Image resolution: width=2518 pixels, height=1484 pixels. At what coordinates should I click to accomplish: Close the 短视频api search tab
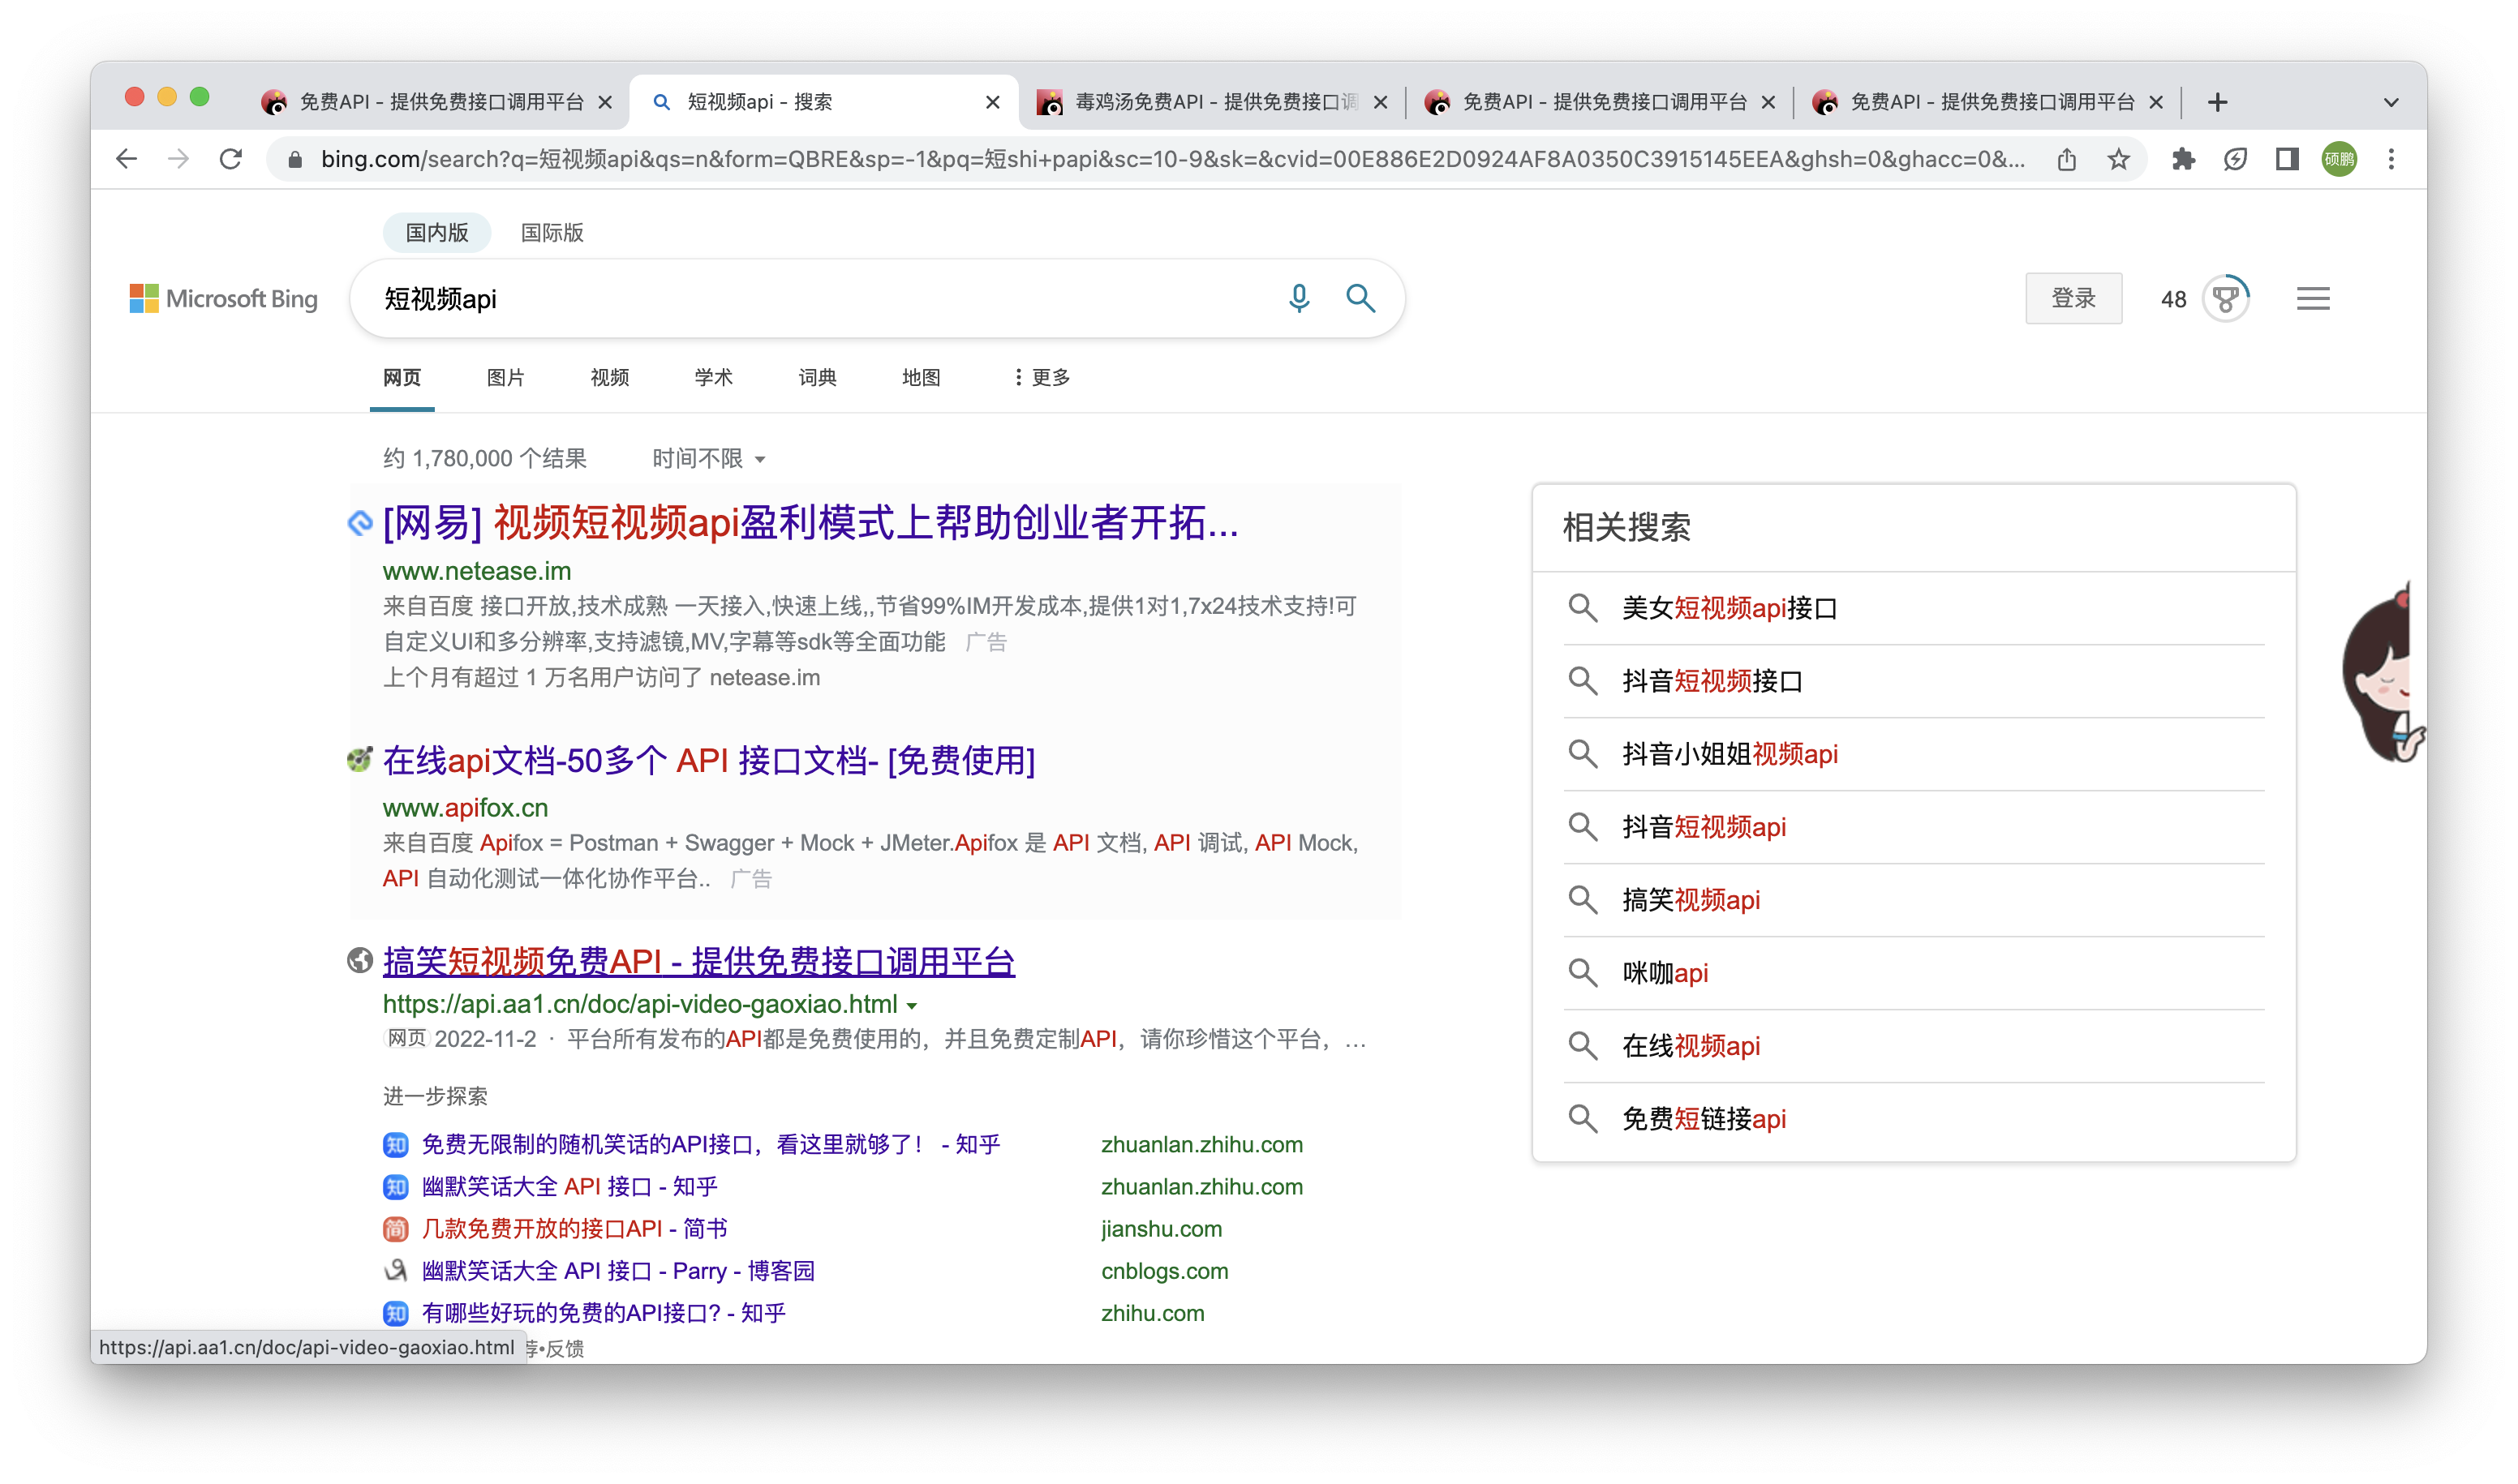coord(992,102)
